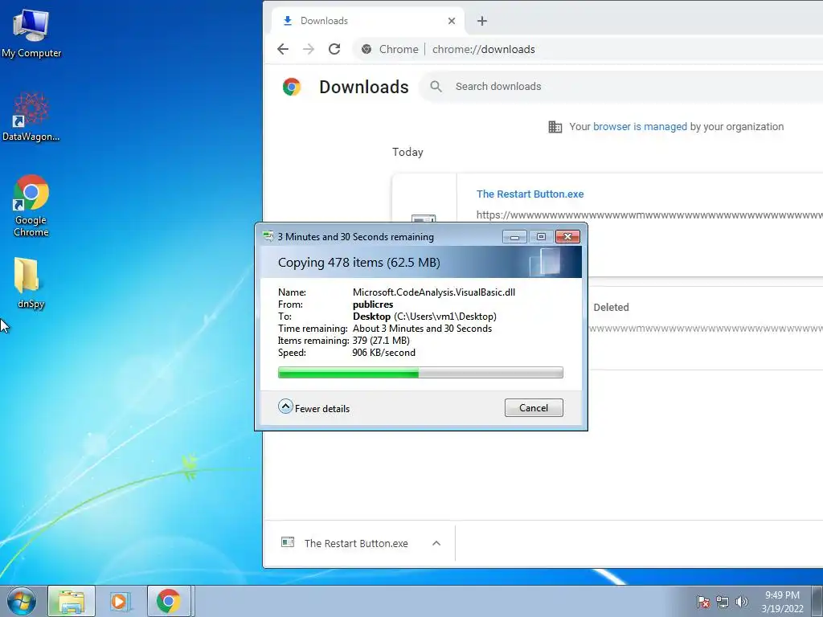Click the Deleted download entry label
Screen dimensions: 823x617
[611, 308]
